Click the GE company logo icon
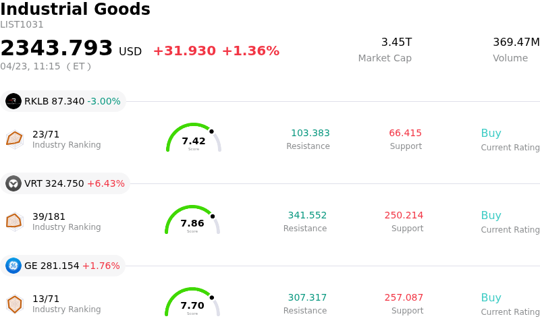This screenshot has height=329, width=540. tap(13, 266)
